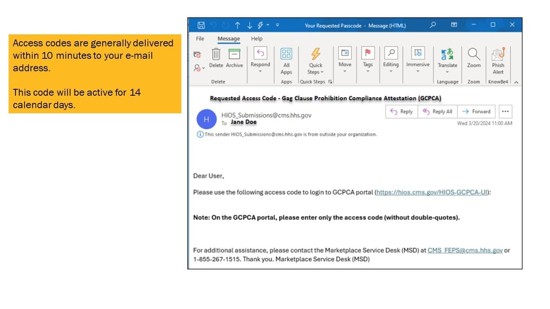The width and height of the screenshot is (550, 309).
Task: Collapse the ribbon with the chevron
Action: pos(516,82)
